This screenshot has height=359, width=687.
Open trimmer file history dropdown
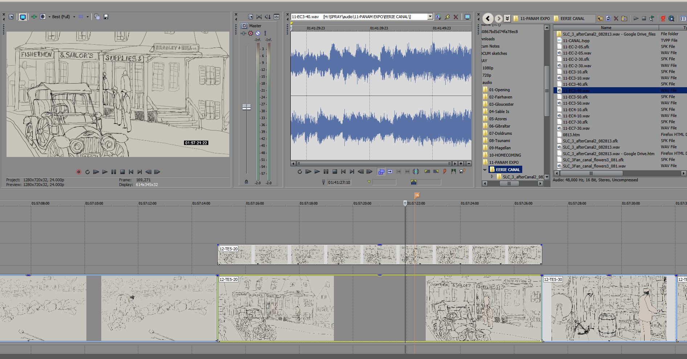[x=430, y=17]
